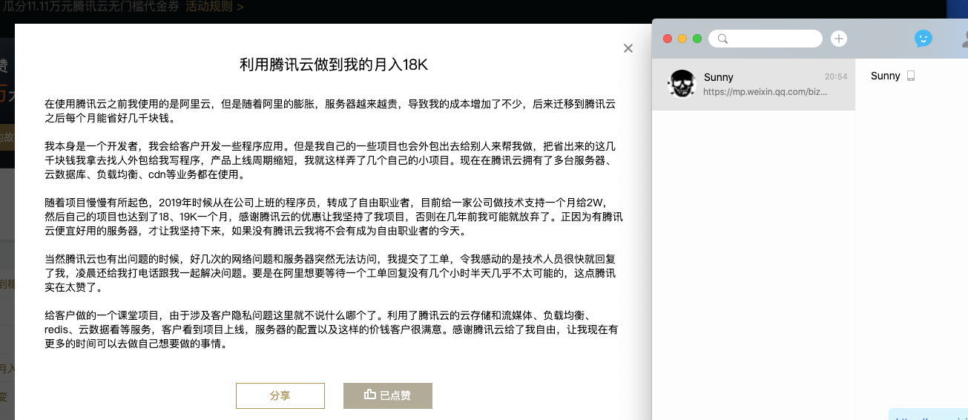
Task: Click the article title 利用腾讯云做到我的月入18K
Action: 334,65
